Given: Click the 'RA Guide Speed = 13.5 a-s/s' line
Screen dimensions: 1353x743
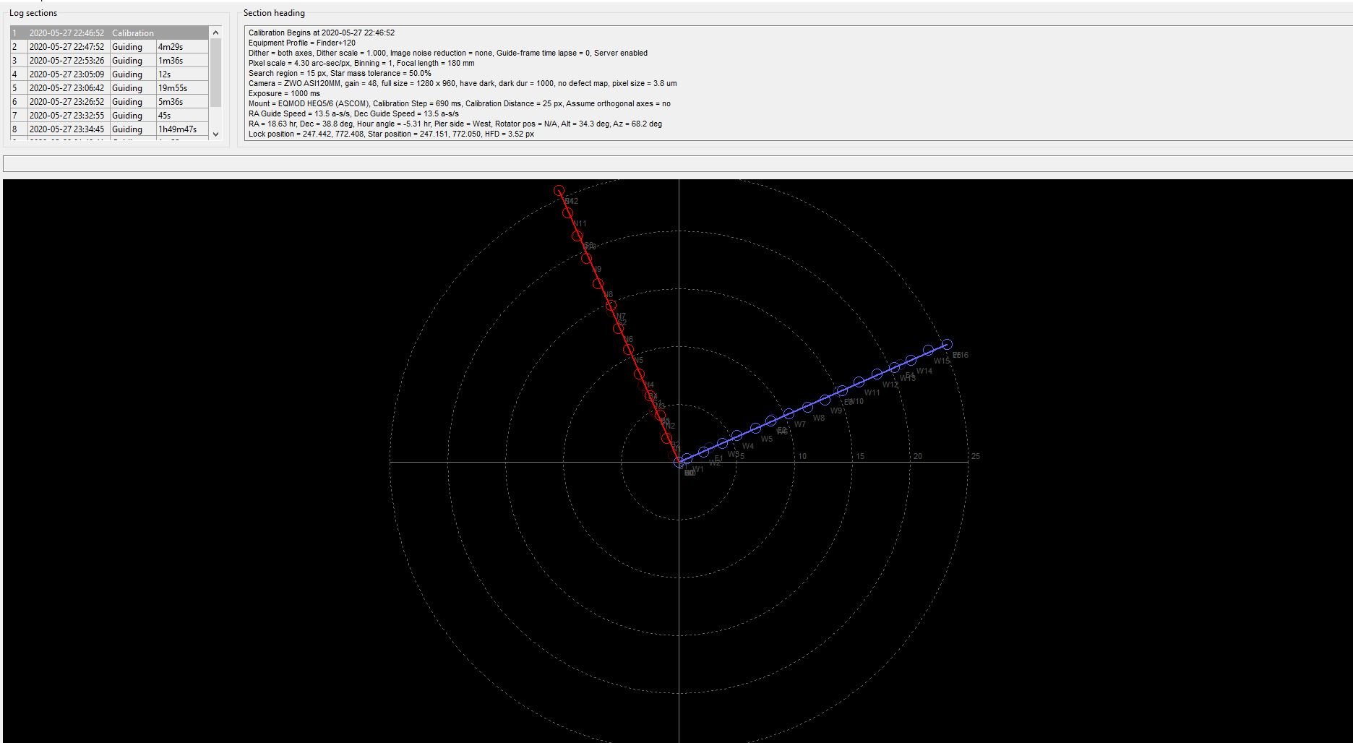Looking at the screenshot, I should pyautogui.click(x=353, y=113).
